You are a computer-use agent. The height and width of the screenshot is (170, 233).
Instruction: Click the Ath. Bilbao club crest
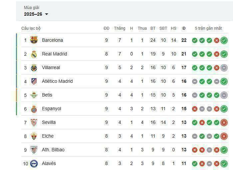tap(34, 150)
